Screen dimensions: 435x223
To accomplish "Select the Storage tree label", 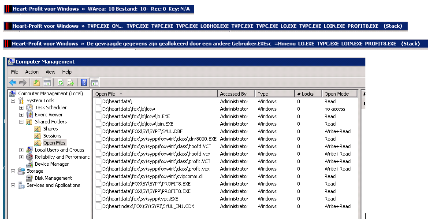I will (x=35, y=171).
